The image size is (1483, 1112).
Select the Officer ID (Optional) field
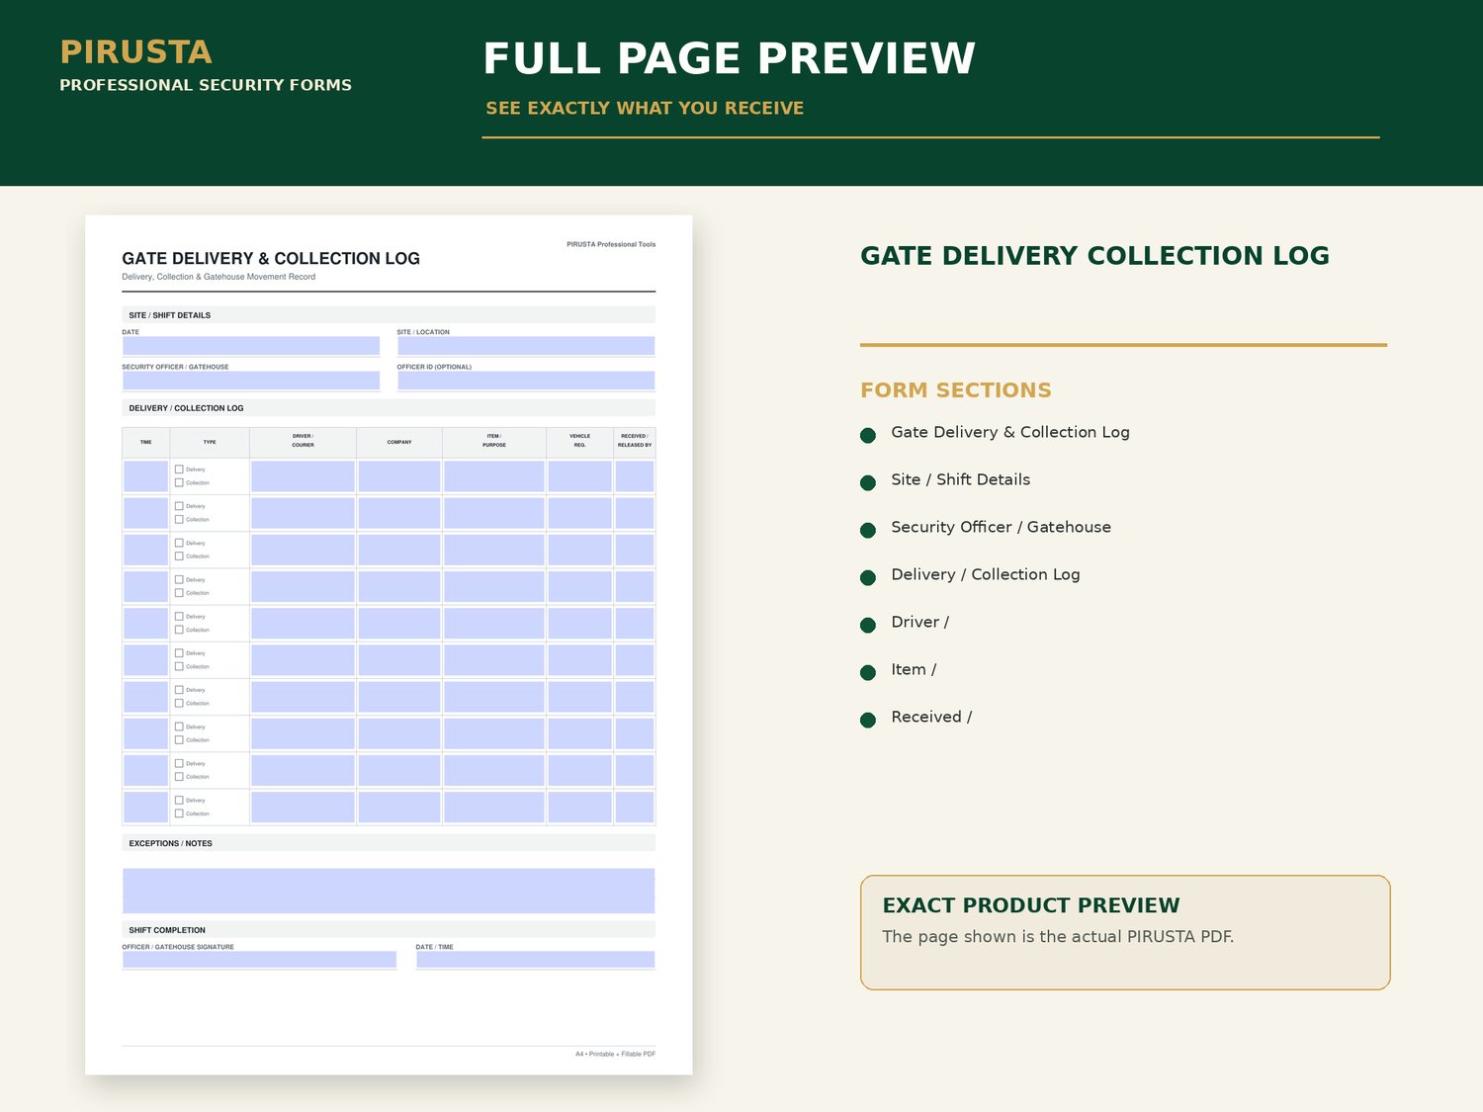click(526, 381)
